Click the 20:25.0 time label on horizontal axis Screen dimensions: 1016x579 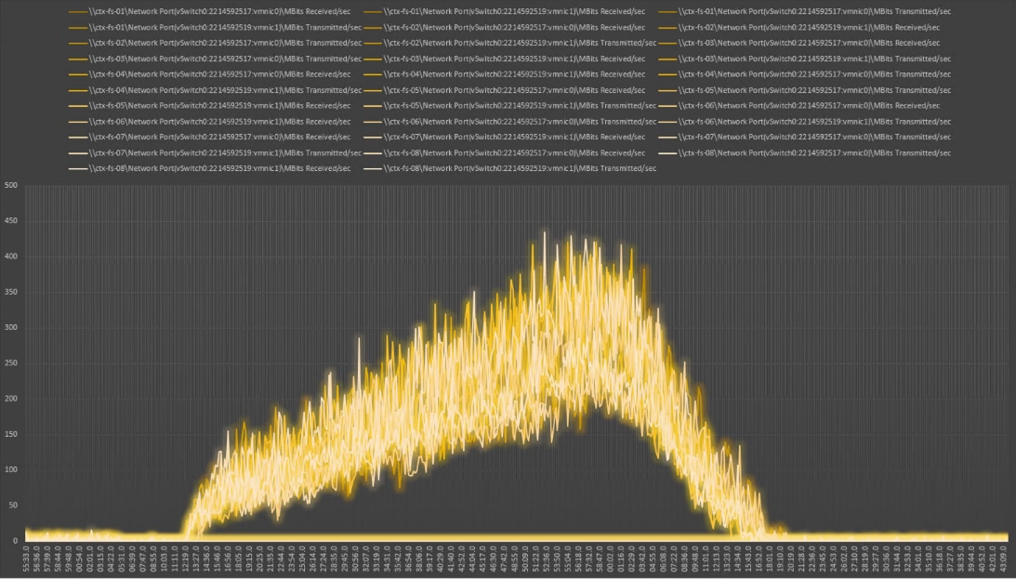coord(259,559)
